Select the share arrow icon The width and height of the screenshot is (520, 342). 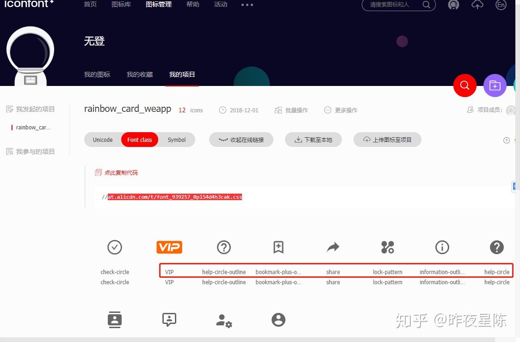point(333,247)
